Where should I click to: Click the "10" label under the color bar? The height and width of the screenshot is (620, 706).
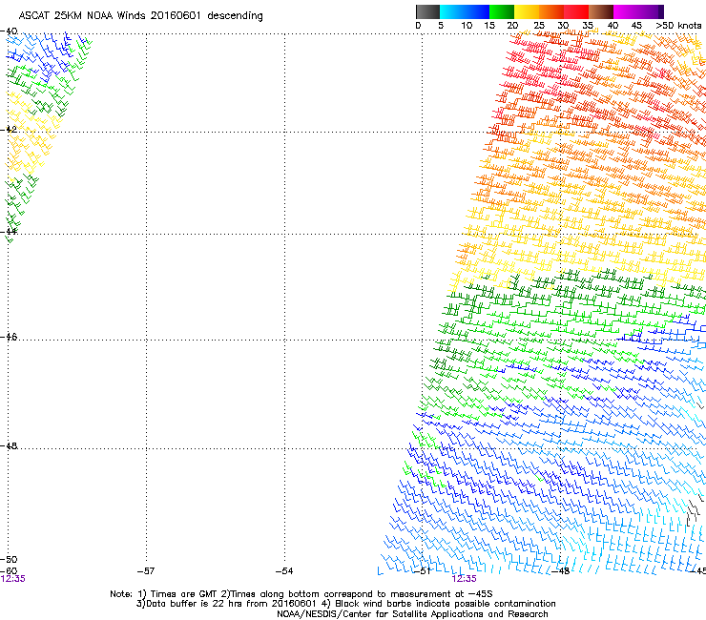[467, 26]
